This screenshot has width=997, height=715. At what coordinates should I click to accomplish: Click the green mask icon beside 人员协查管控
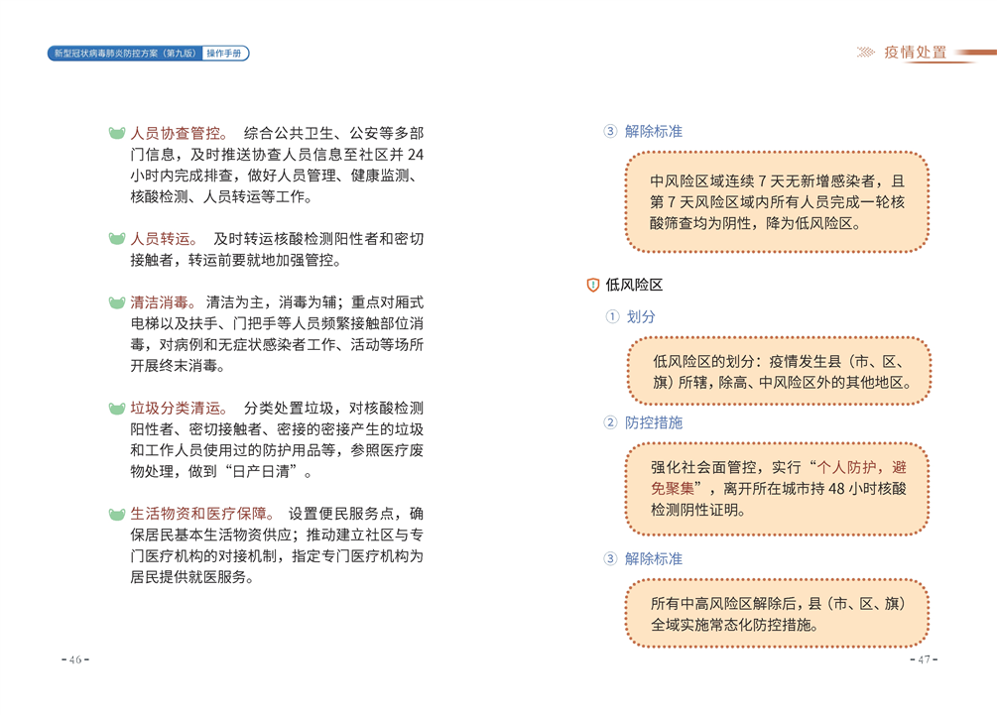[117, 133]
